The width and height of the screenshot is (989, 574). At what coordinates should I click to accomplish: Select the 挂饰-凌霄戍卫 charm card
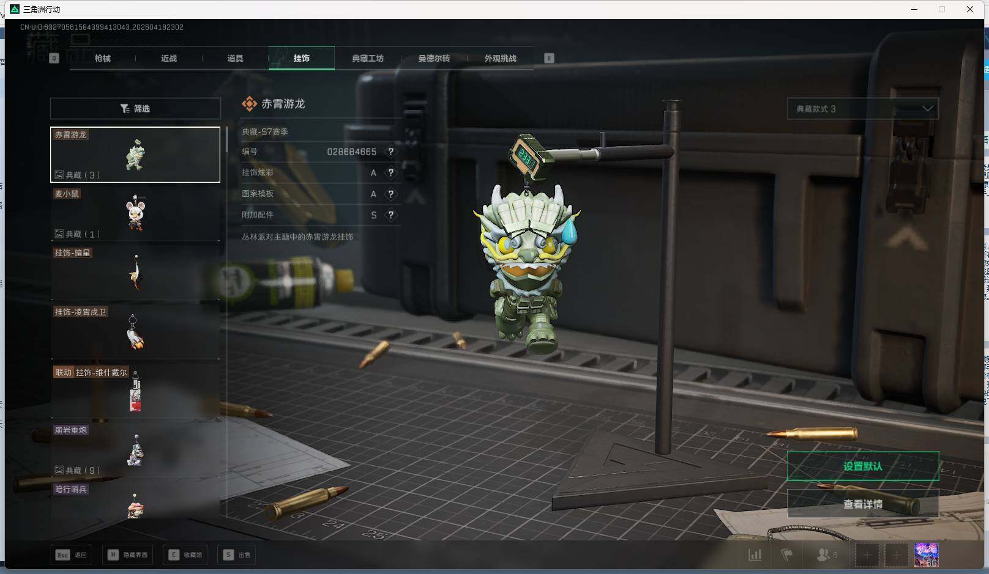click(x=135, y=332)
